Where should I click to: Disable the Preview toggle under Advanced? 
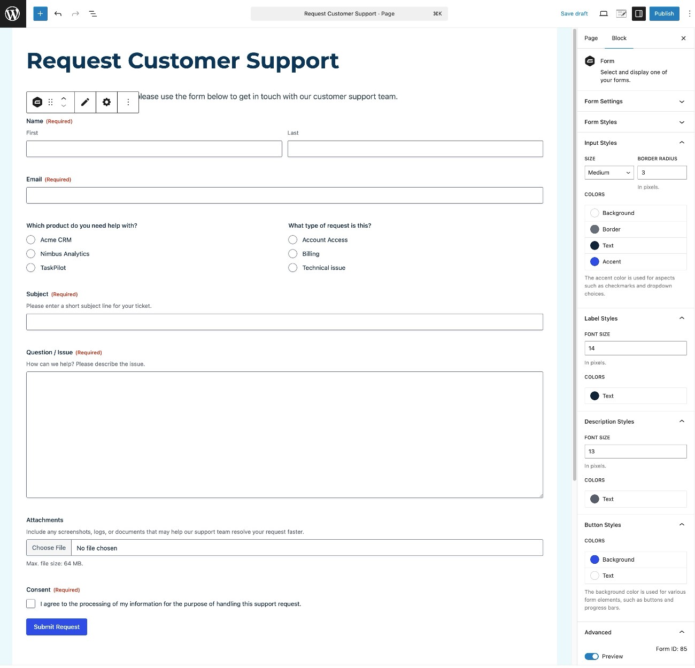[592, 656]
